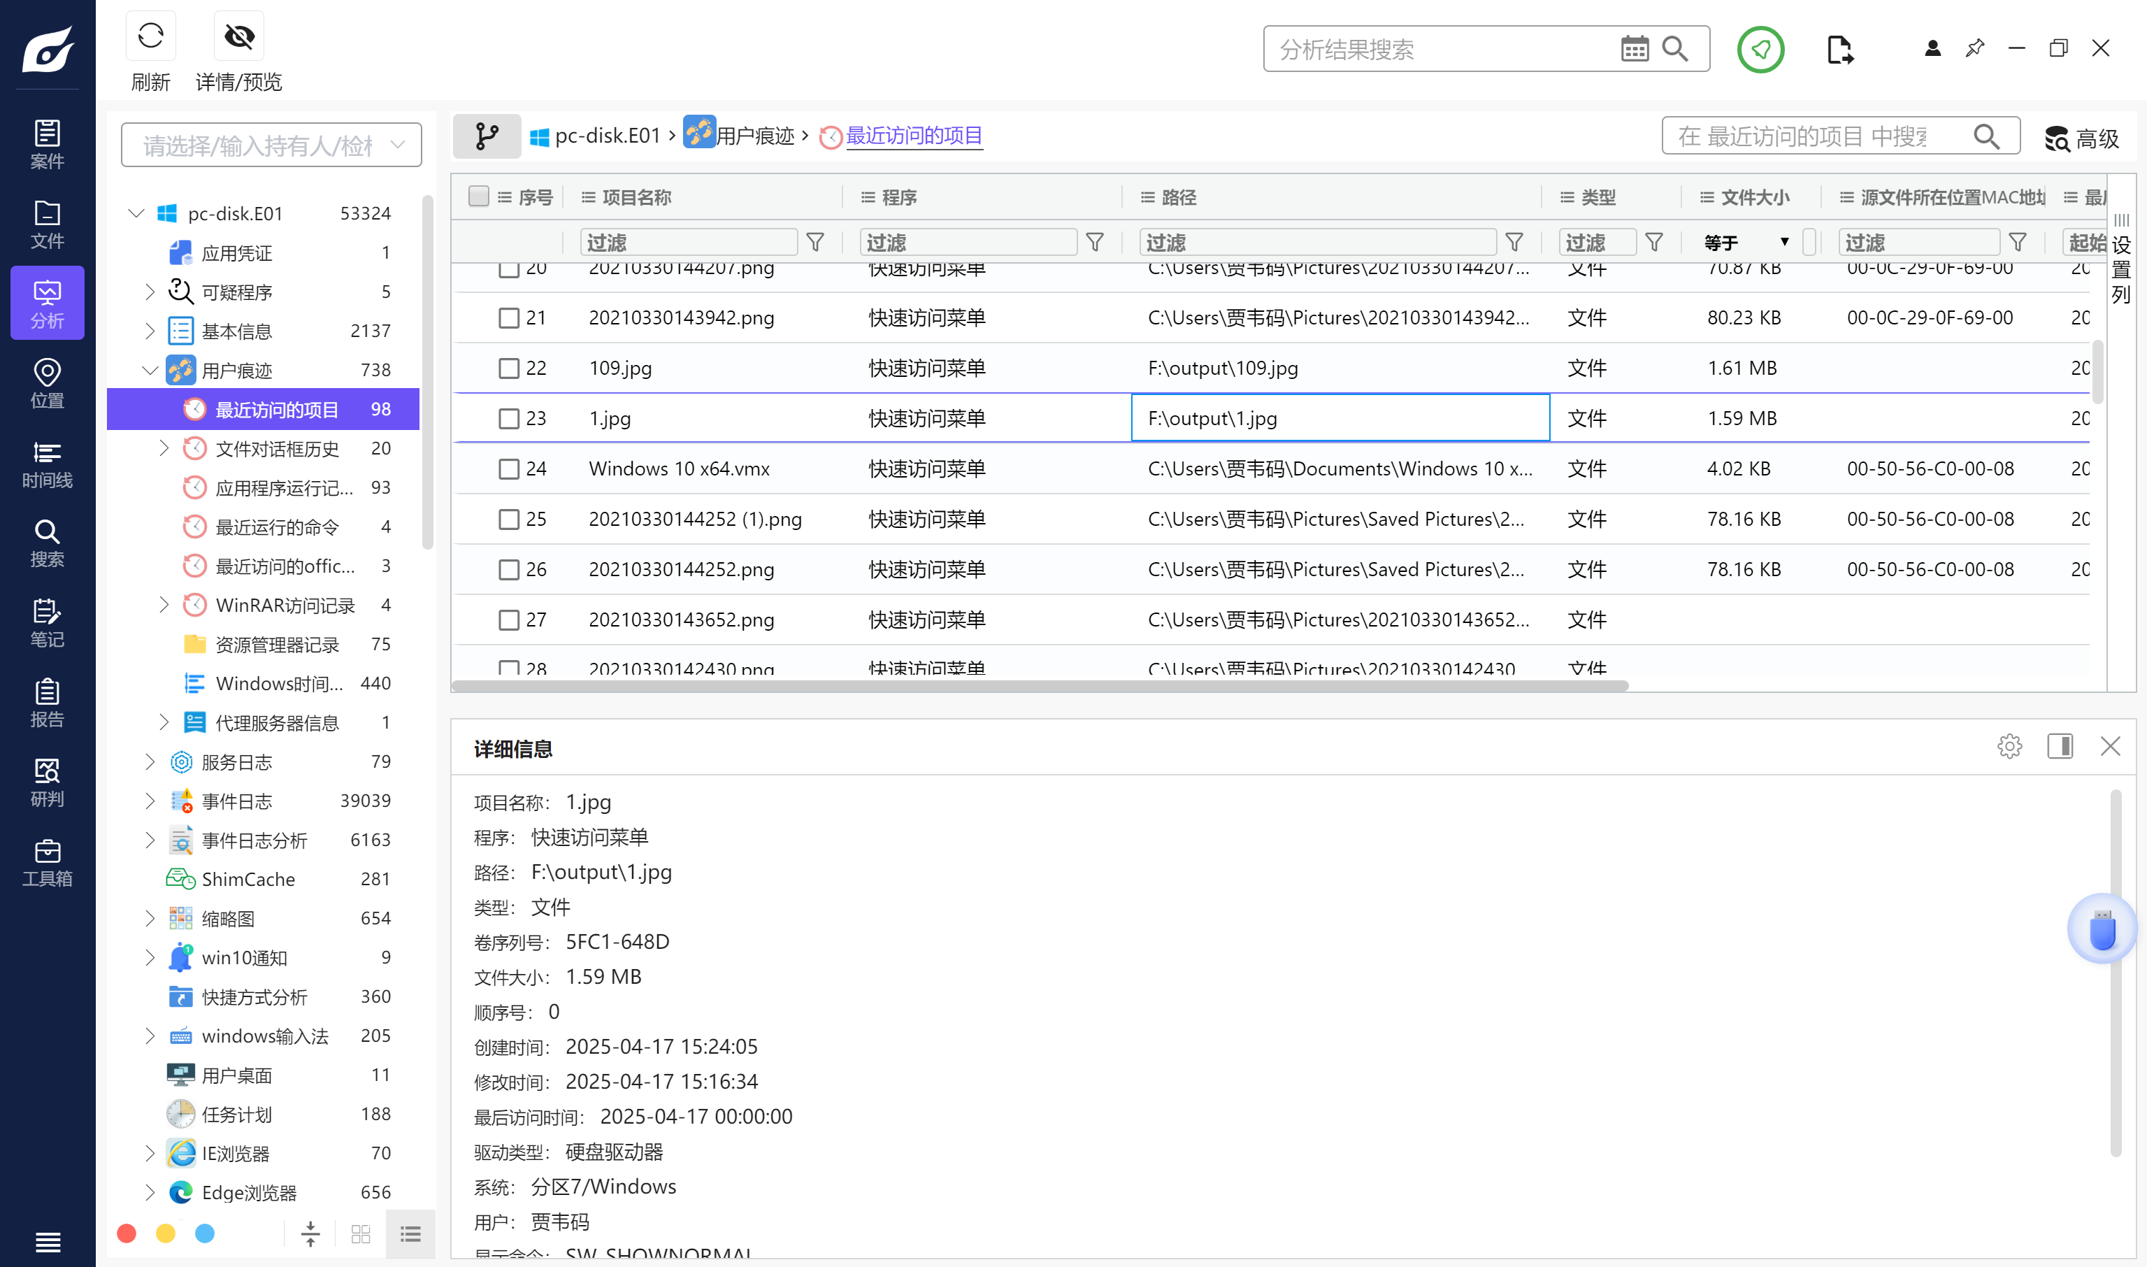Open the 文件 sidebar section
2147x1267 pixels.
(x=47, y=224)
